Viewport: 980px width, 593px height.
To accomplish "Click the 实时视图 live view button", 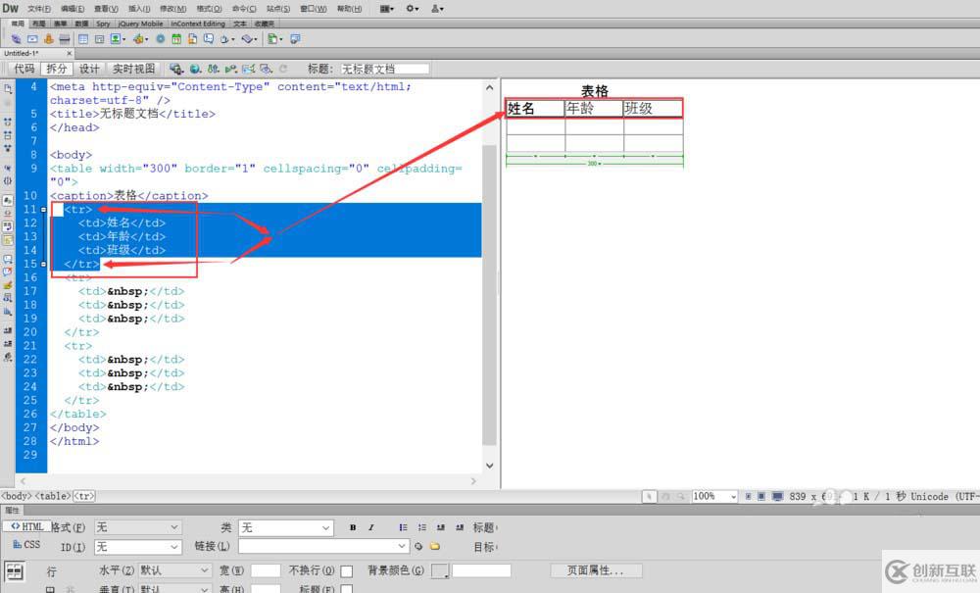I will (x=133, y=69).
